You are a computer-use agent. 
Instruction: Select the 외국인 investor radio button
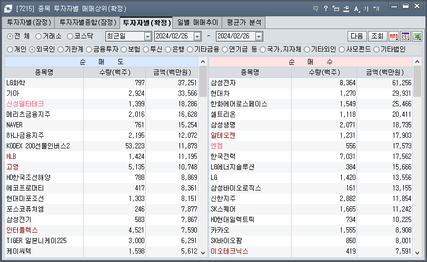(32, 49)
